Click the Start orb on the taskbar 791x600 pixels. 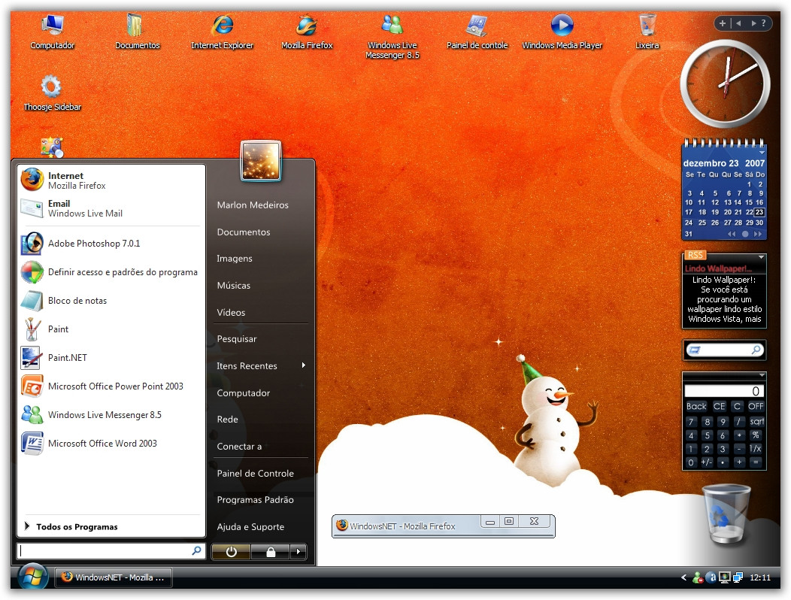pyautogui.click(x=33, y=576)
